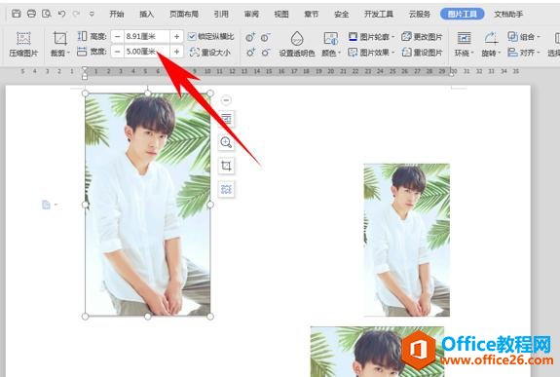The image size is (560, 377).
Task: Open the 视图 tab
Action: (281, 14)
